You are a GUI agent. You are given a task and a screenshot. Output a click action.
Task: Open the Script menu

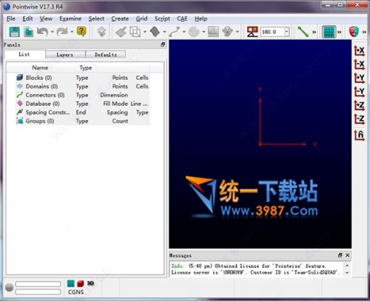[x=162, y=19]
